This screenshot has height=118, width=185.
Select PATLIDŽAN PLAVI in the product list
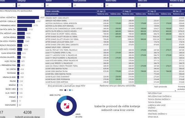[x=155, y=93]
